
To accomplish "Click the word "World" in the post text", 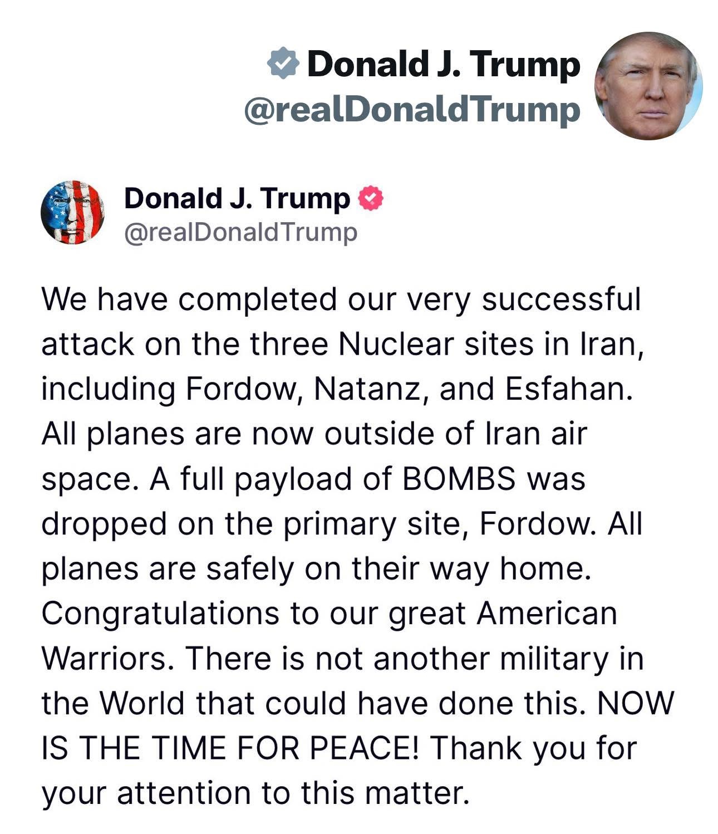I will click(142, 704).
